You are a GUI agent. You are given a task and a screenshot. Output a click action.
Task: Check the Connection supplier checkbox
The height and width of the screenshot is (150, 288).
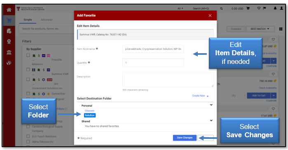(28, 94)
